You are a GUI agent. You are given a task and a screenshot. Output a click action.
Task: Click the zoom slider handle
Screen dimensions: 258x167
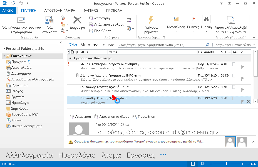[227, 164]
